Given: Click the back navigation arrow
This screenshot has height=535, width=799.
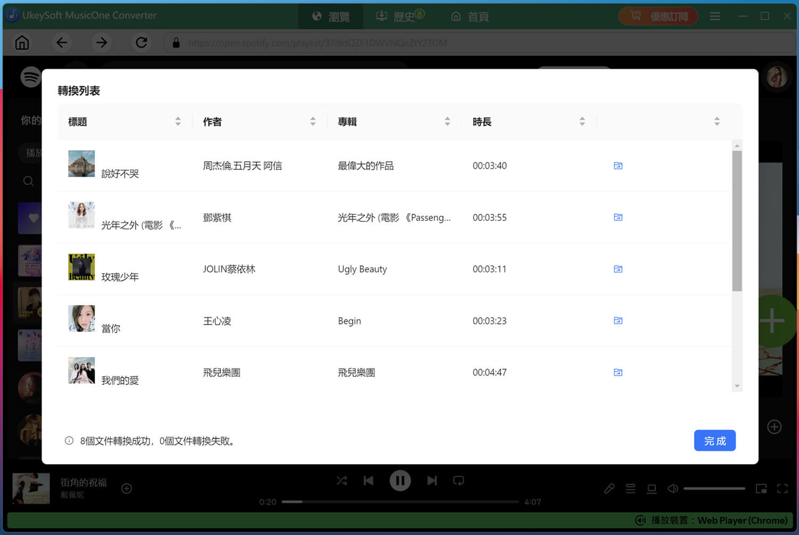Looking at the screenshot, I should (61, 43).
